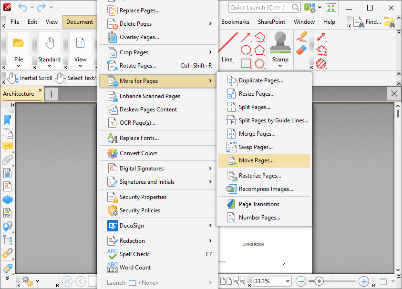Expand the File toolbar group dropdown
402x289 pixels.
coord(19,66)
